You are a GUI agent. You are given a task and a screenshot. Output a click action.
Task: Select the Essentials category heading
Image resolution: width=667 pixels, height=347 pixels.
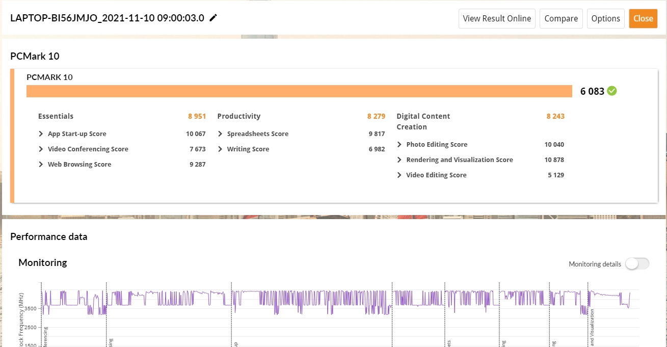[x=56, y=116]
